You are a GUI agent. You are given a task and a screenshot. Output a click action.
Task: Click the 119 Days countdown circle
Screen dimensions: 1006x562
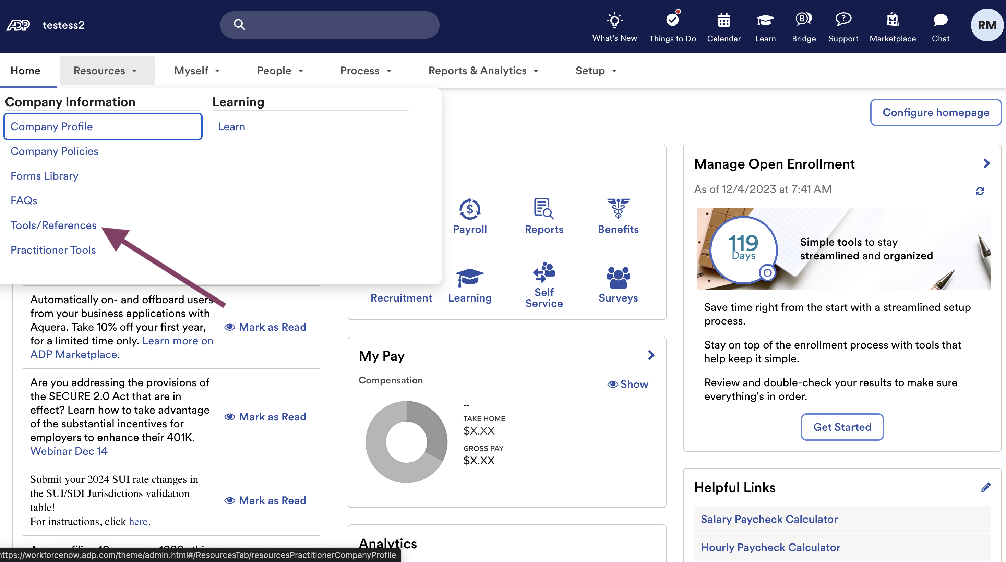pyautogui.click(x=743, y=249)
